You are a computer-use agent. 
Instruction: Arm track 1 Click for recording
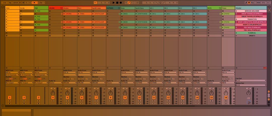(x=10, y=103)
